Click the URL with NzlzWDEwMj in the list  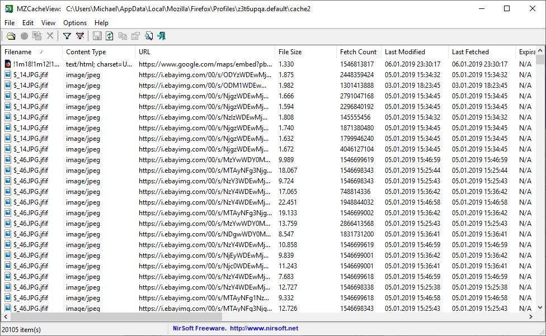click(x=203, y=117)
